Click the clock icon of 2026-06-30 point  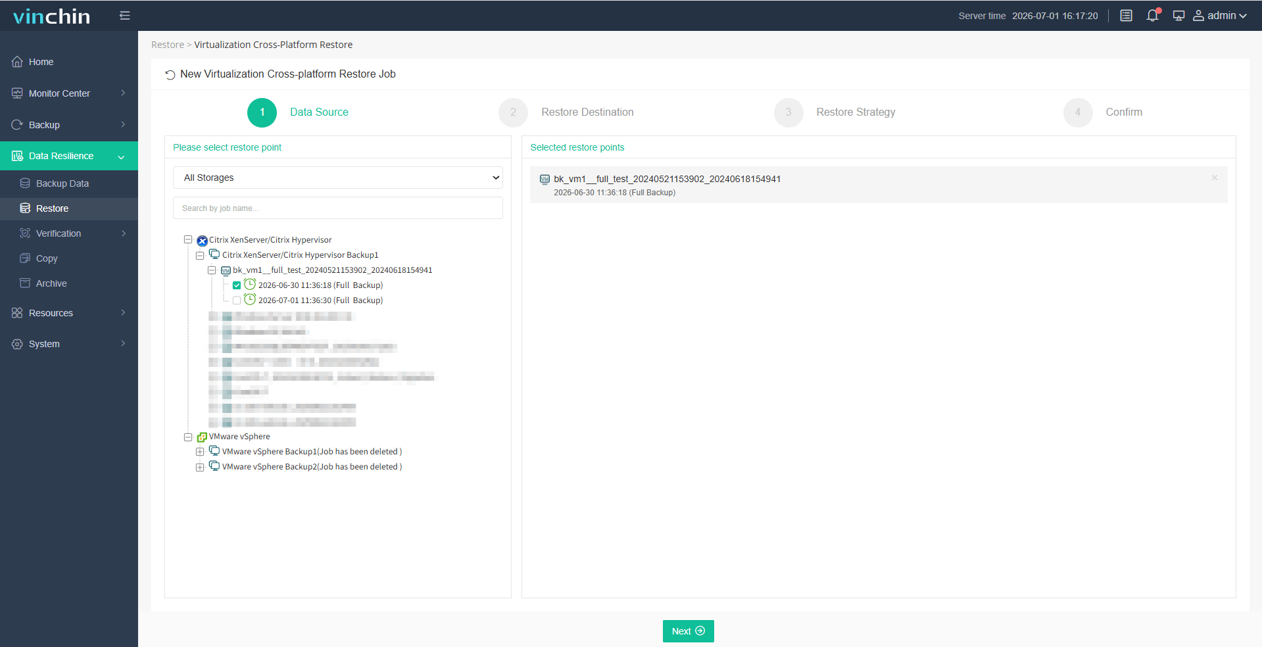[x=250, y=284]
